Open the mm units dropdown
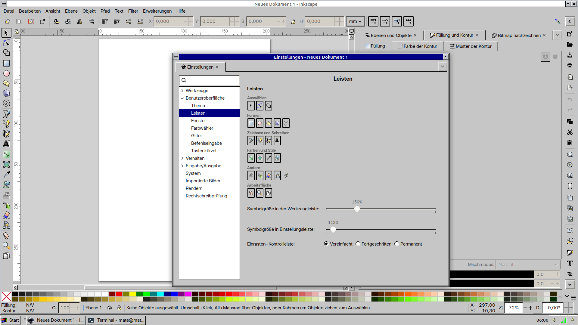The height and width of the screenshot is (325, 578). click(355, 21)
